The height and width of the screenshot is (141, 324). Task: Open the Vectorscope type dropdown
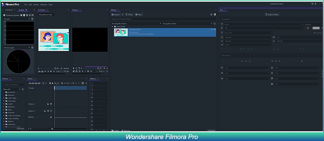point(17,48)
